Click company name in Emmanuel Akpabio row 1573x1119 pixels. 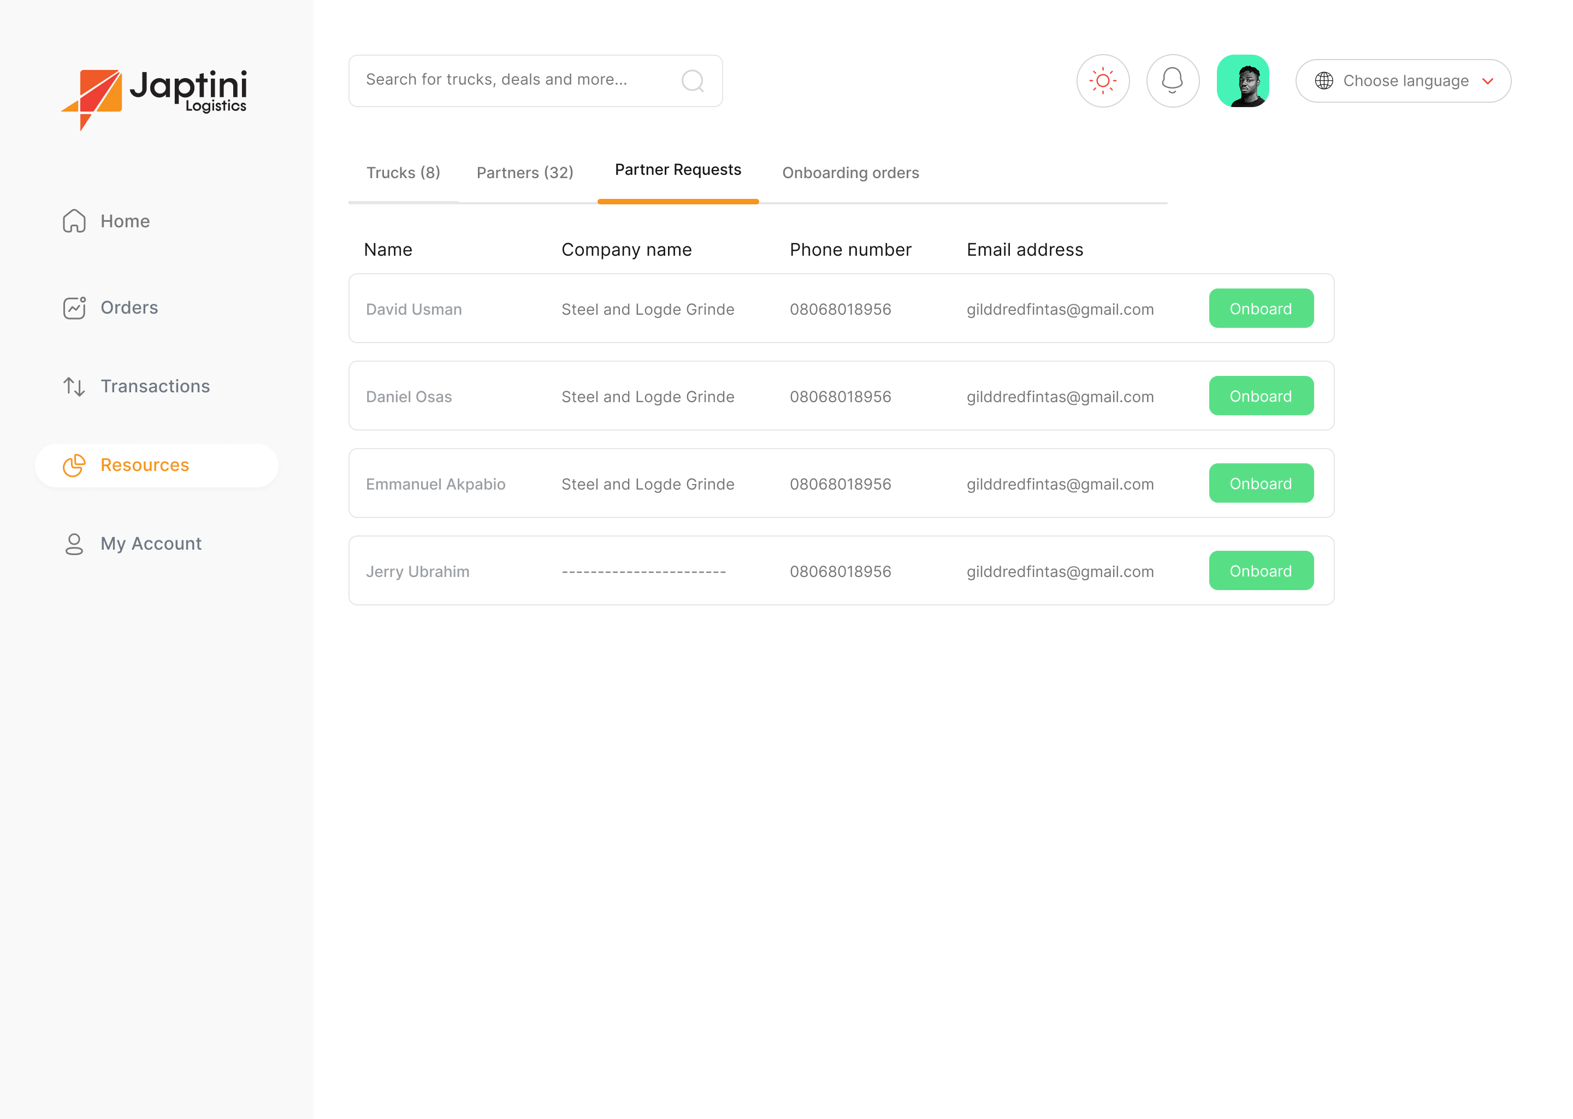click(648, 485)
